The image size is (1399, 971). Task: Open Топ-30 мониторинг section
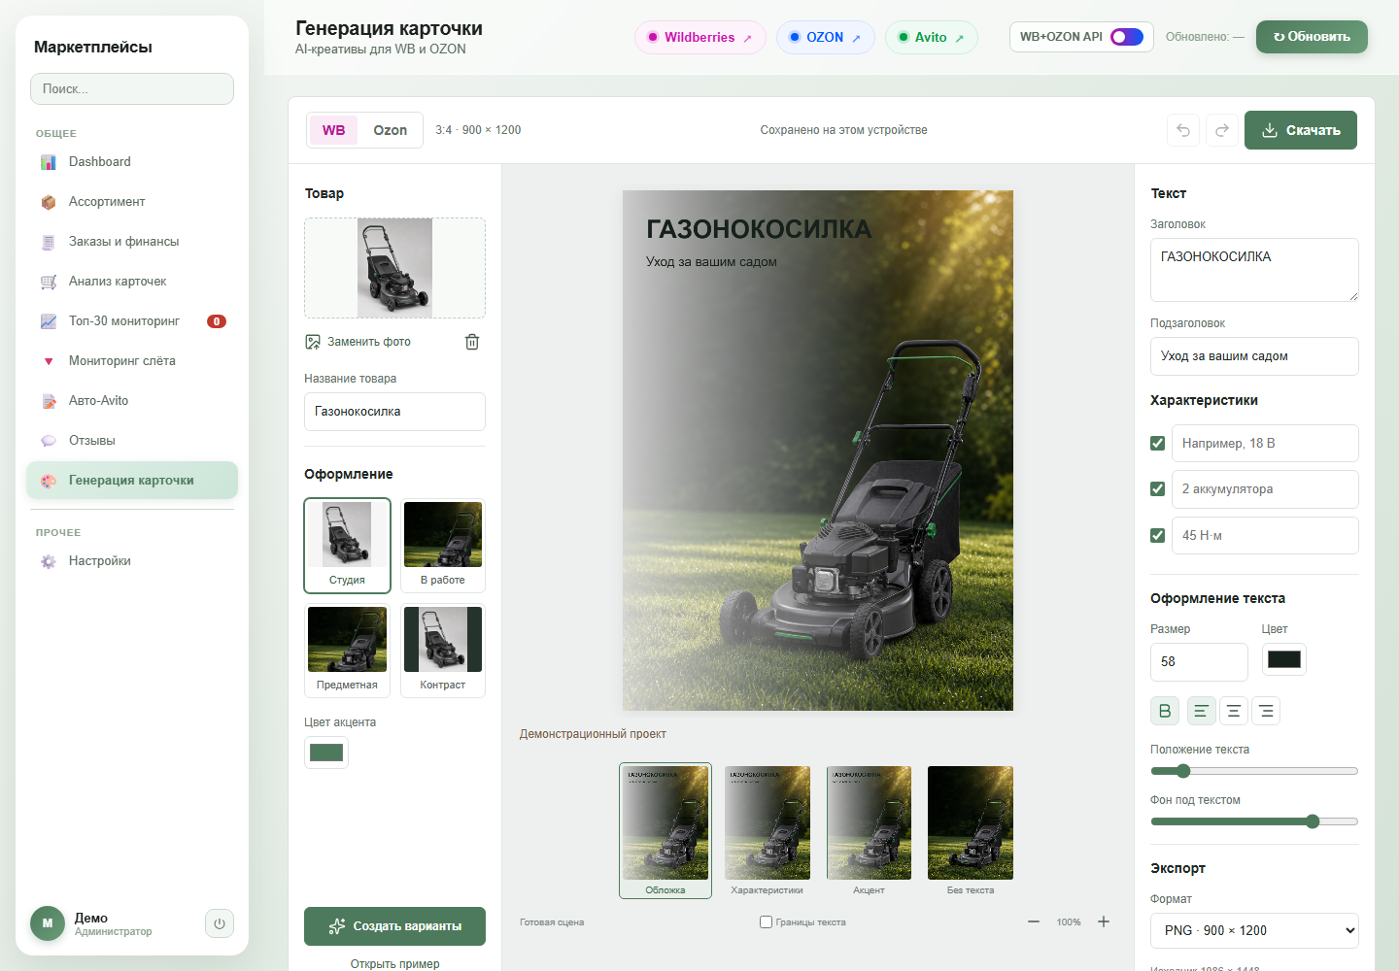(132, 321)
